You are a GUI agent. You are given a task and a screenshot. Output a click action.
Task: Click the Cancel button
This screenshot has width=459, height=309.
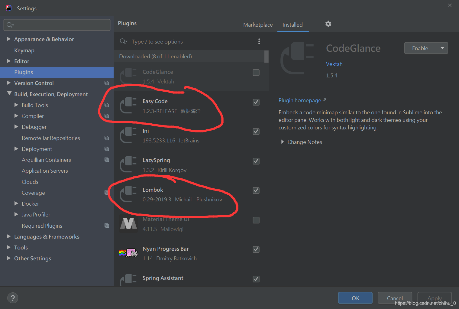pyautogui.click(x=395, y=298)
